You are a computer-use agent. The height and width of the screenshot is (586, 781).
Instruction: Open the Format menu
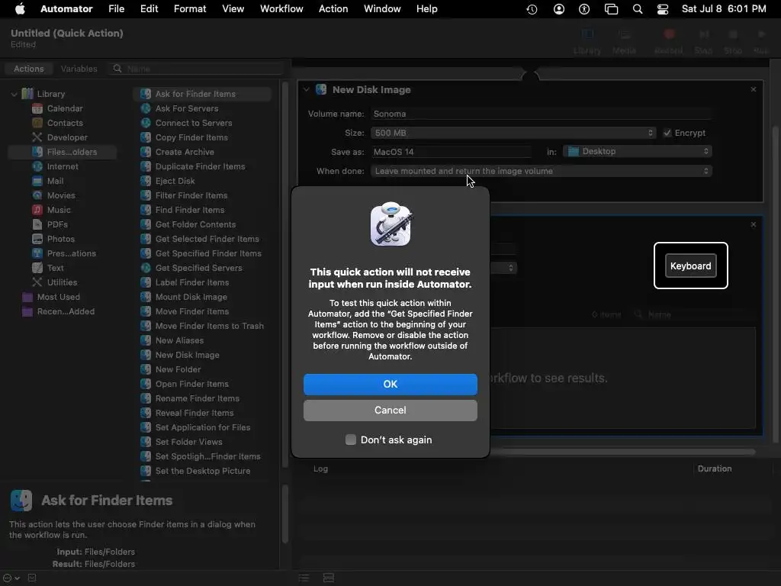[x=190, y=9]
